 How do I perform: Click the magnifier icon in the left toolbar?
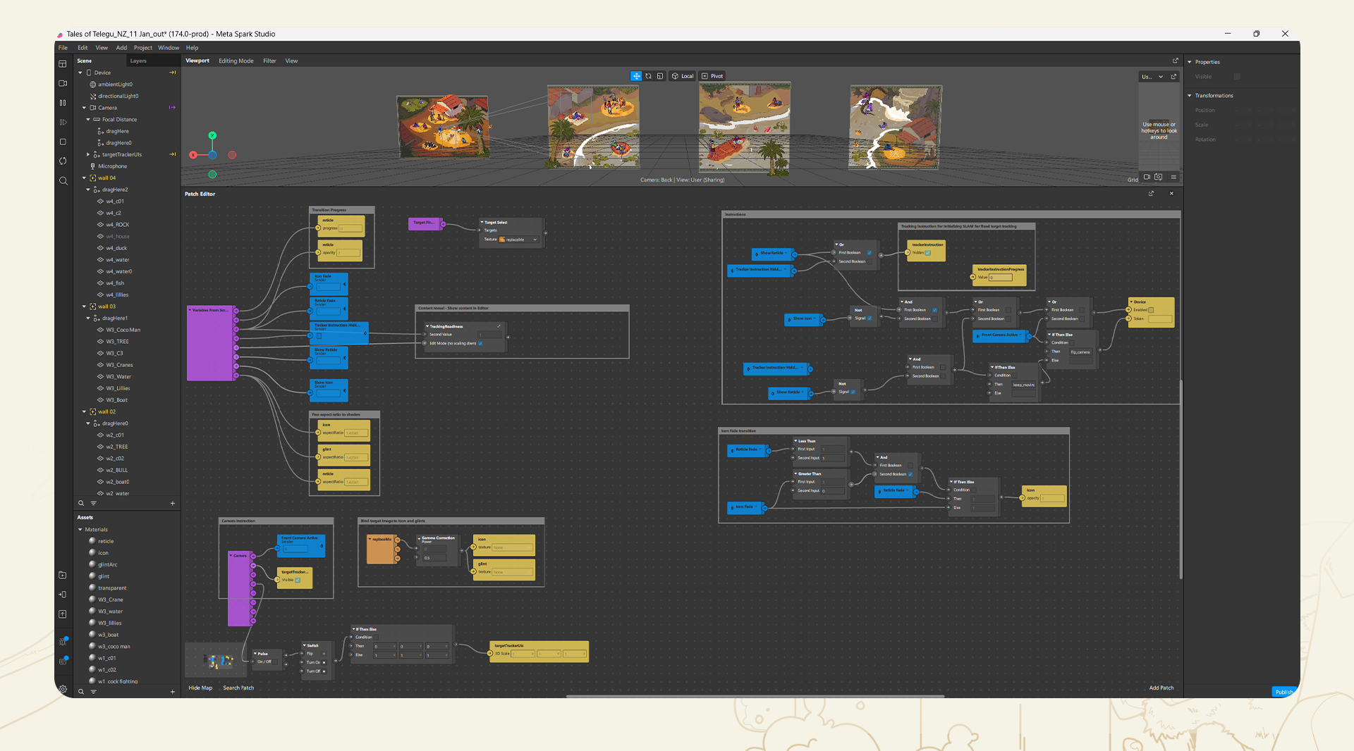tap(63, 181)
